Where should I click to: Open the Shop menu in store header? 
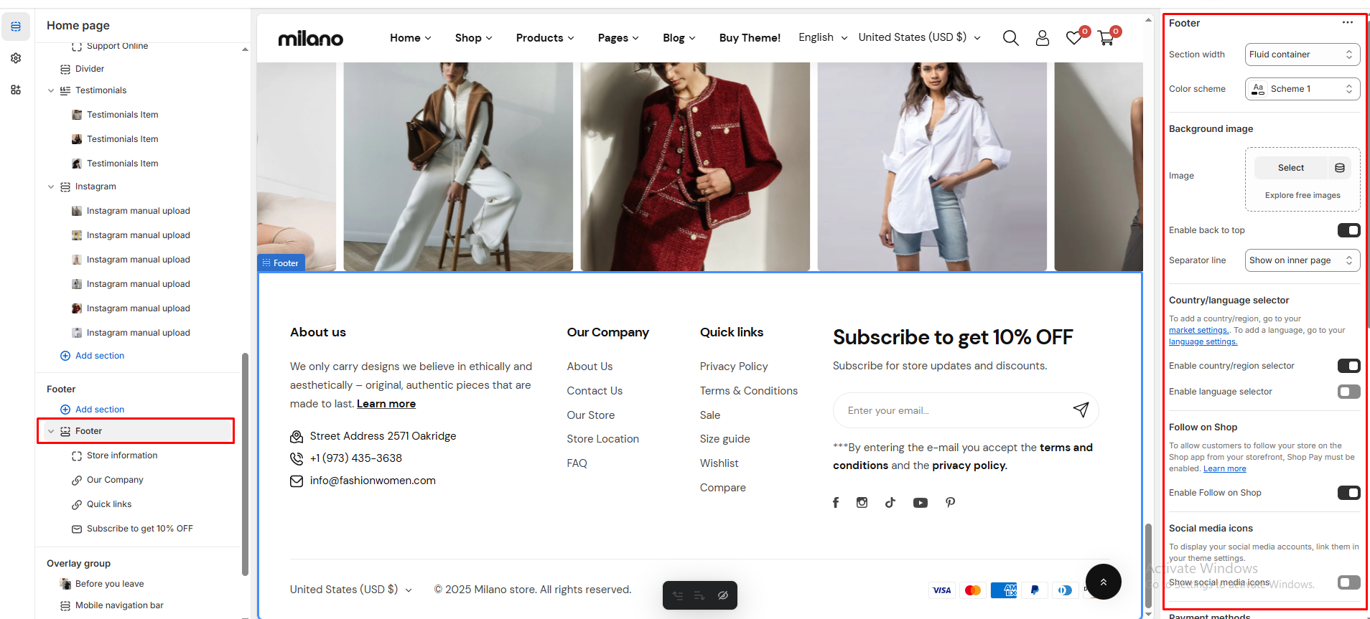point(473,38)
